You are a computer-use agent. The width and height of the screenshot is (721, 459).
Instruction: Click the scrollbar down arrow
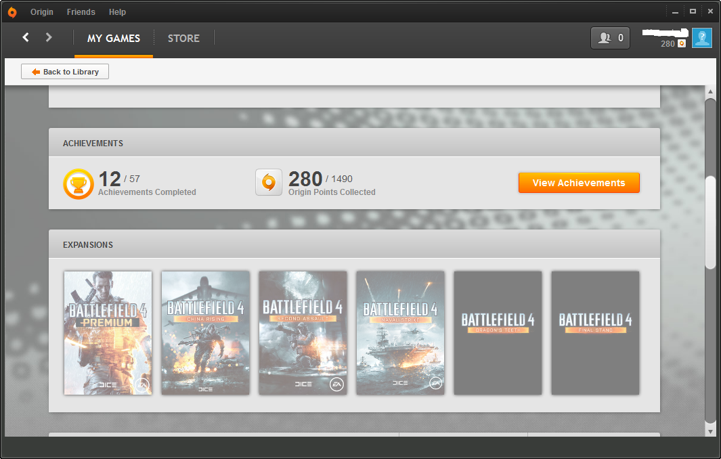pos(710,431)
